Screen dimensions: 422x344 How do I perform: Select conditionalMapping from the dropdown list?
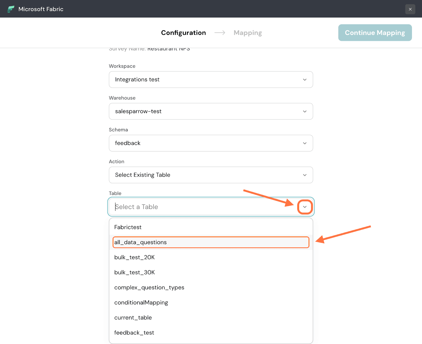(141, 303)
